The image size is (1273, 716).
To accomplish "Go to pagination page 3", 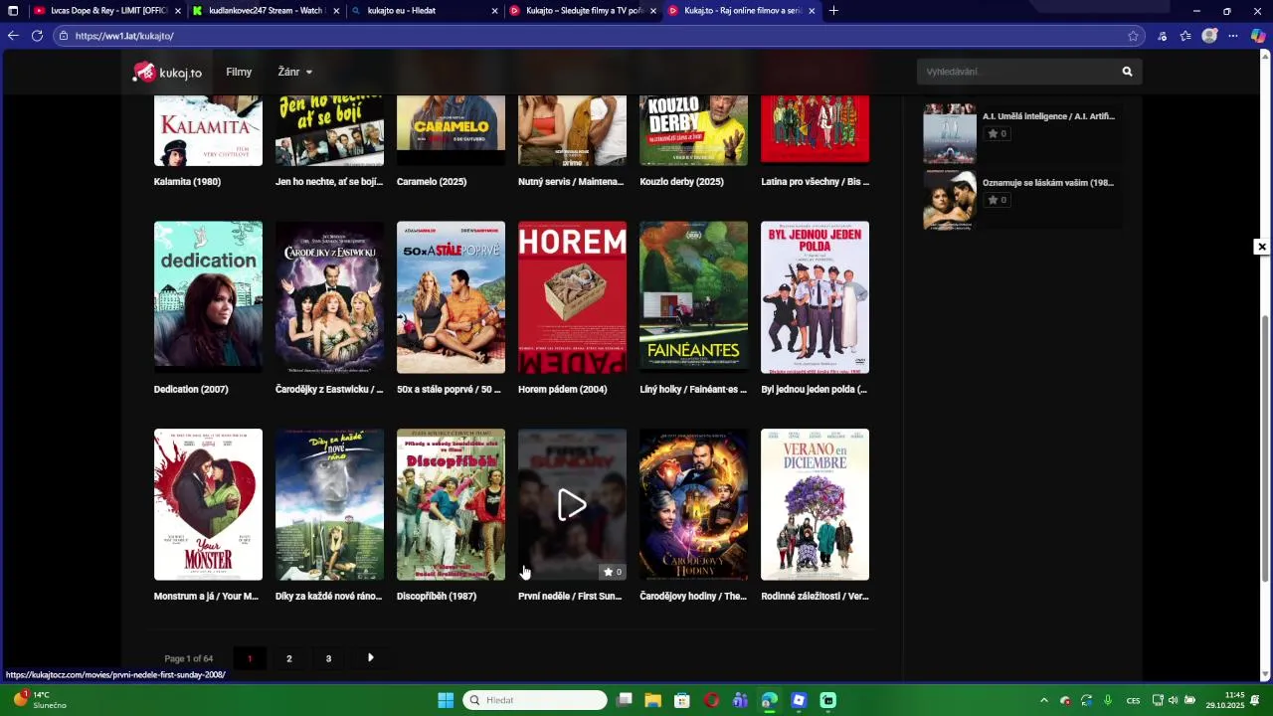I will 328,658.
